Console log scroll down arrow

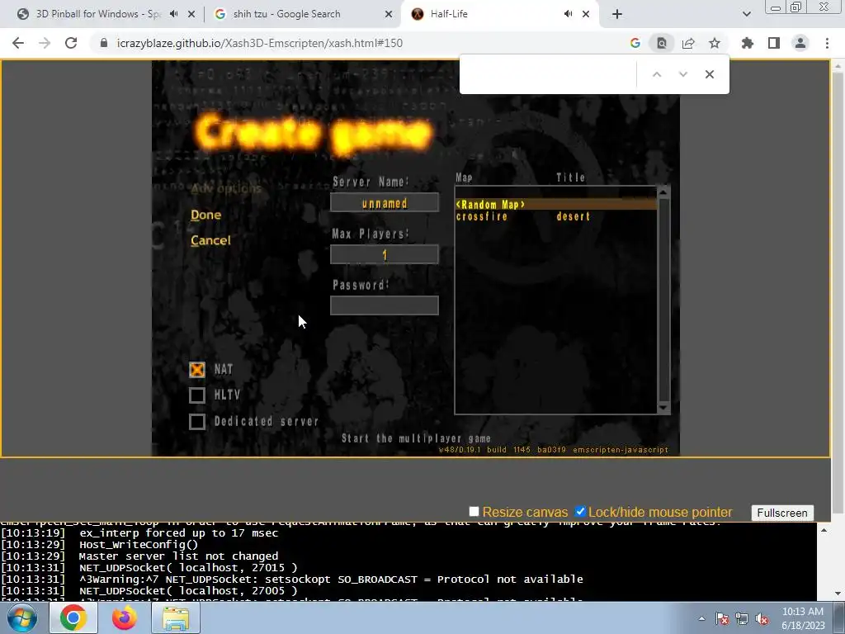pos(824,594)
